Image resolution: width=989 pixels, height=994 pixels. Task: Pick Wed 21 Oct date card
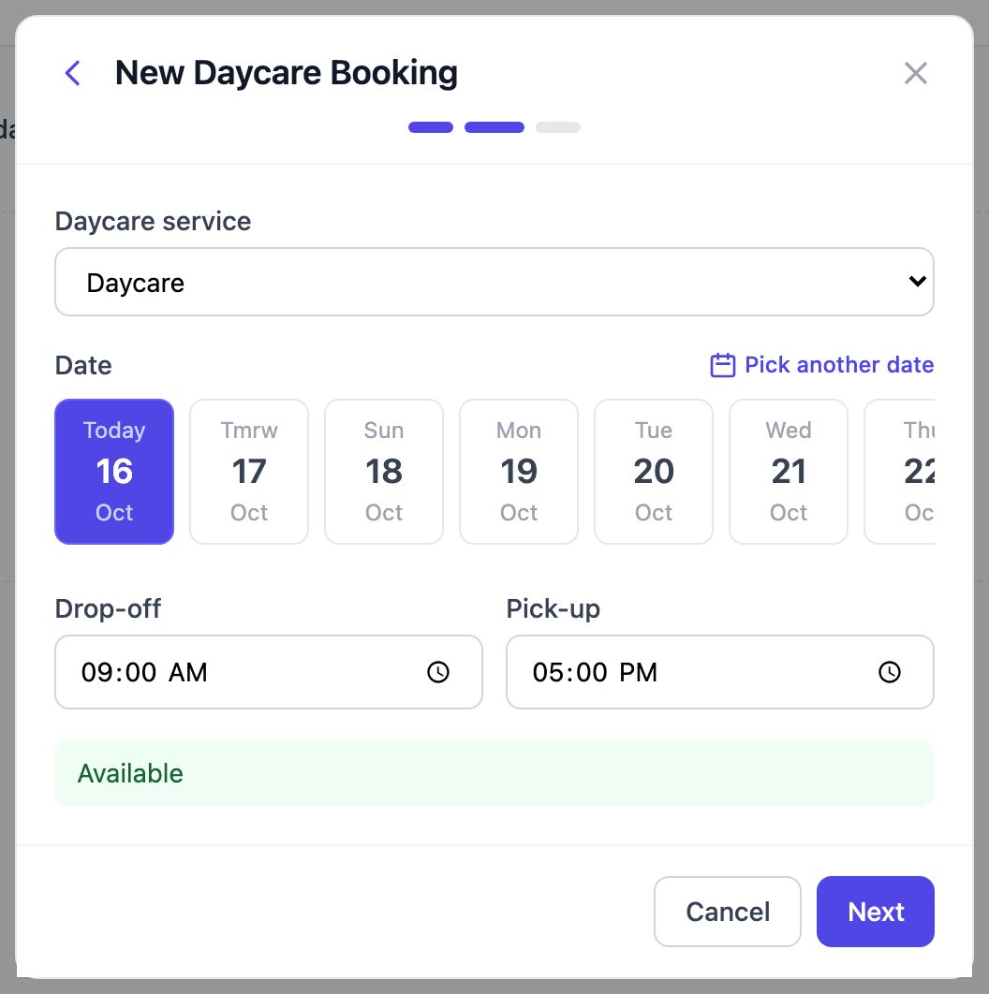789,472
